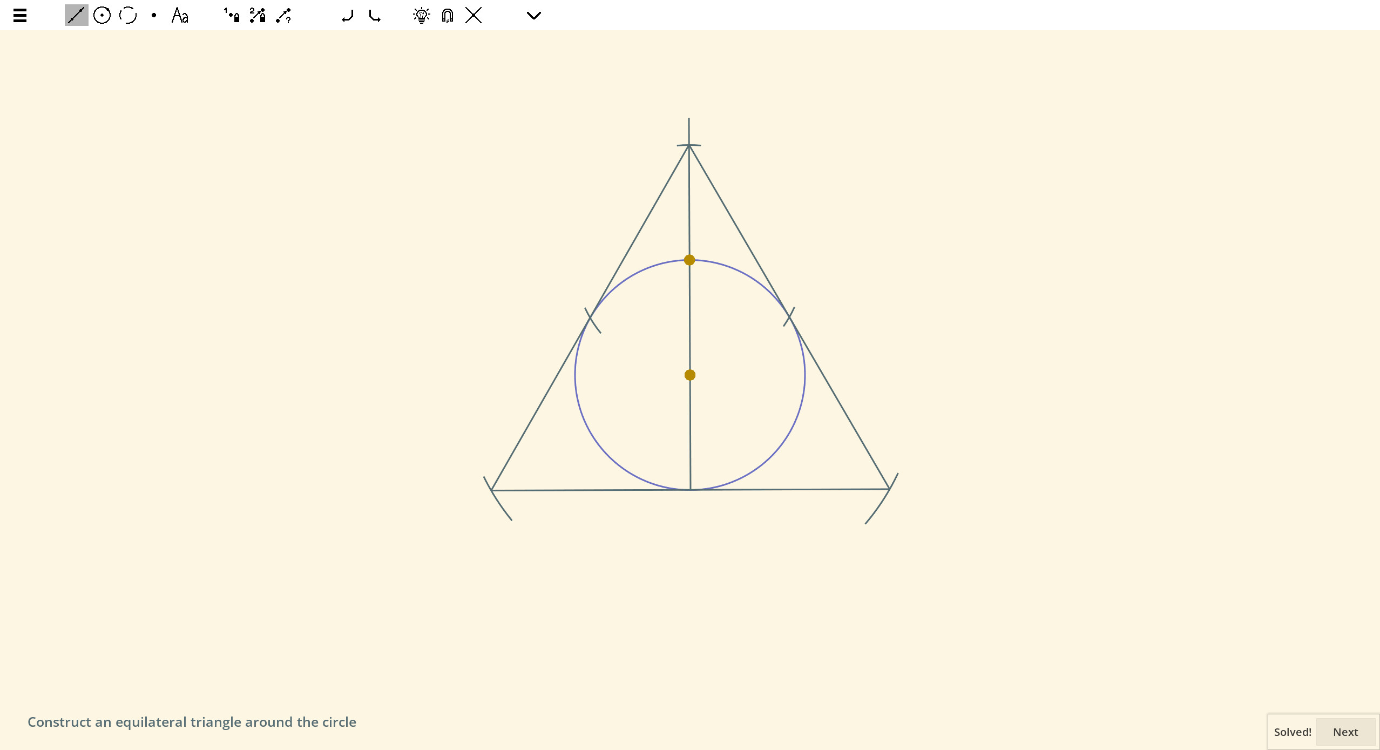Viewport: 1380px width, 750px height.
Task: Expand the chevron panel in the toolbar
Action: tap(533, 16)
